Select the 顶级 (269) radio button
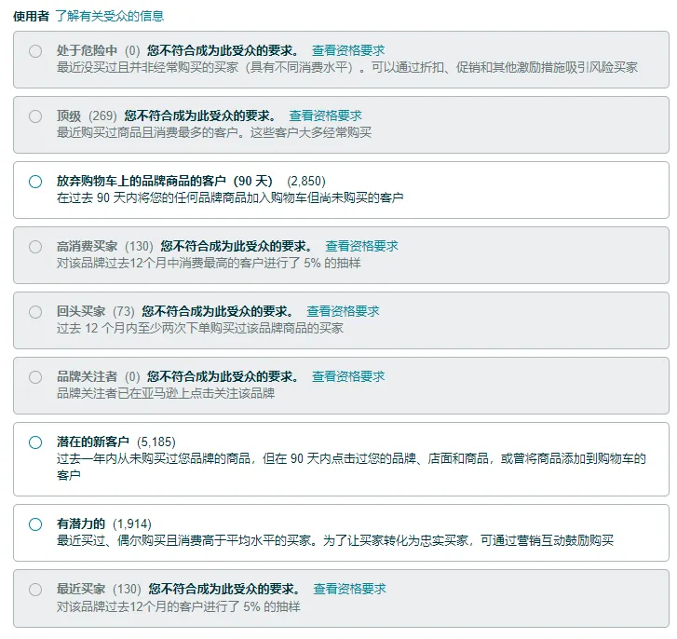Screen dimensions: 677x639 point(35,116)
